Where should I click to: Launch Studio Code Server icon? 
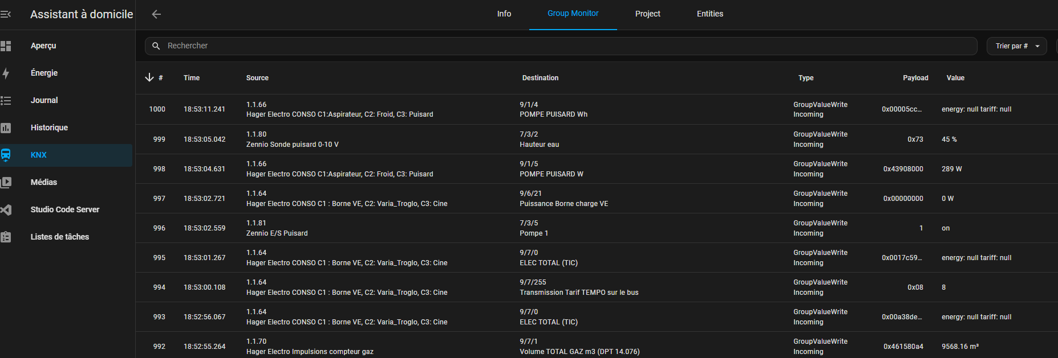tap(6, 209)
